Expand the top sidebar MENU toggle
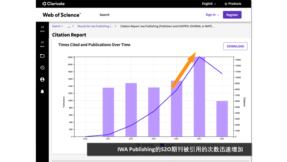Screen dimensions: 287x162 click(x=42, y=29)
